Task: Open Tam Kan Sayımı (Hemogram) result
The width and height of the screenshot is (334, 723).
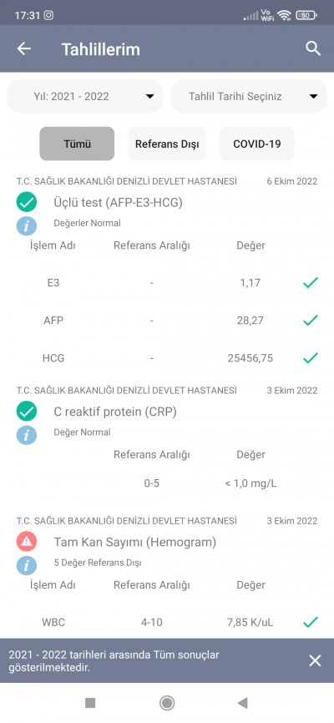Action: click(x=134, y=542)
